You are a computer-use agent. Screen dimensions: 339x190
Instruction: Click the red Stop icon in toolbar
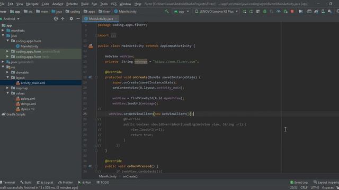pos(292,12)
